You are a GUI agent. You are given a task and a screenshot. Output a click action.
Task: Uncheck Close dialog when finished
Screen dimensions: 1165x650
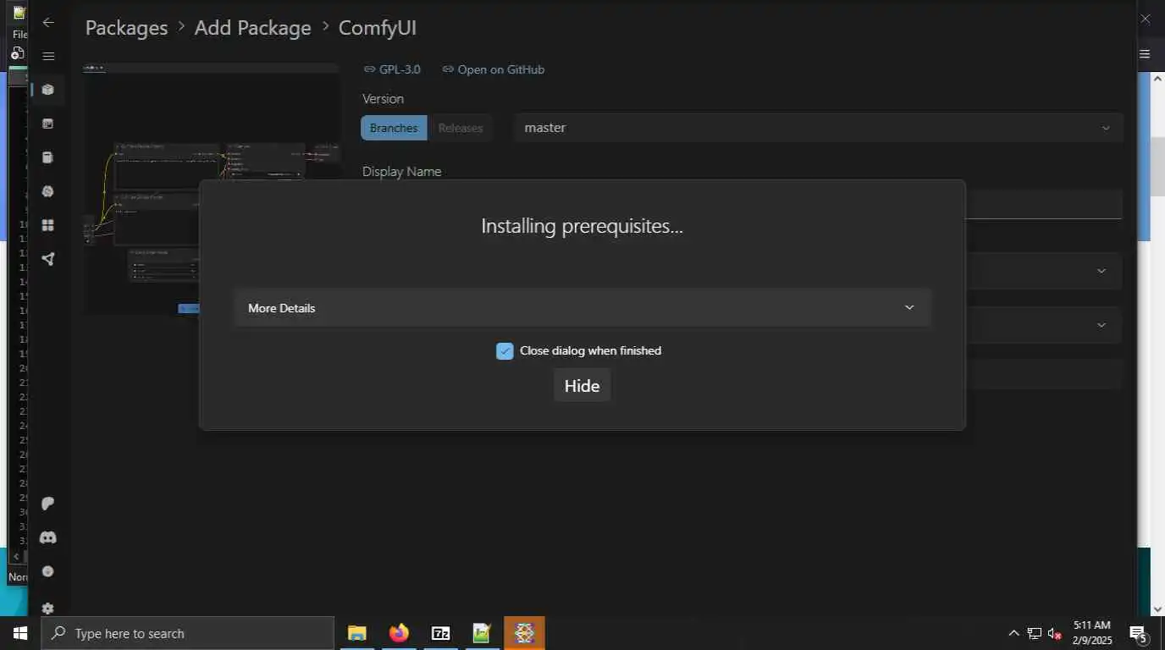[505, 350]
